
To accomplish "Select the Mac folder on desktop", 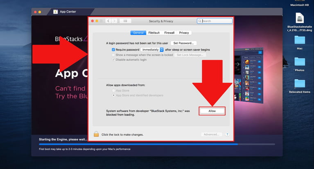I will [300, 40].
